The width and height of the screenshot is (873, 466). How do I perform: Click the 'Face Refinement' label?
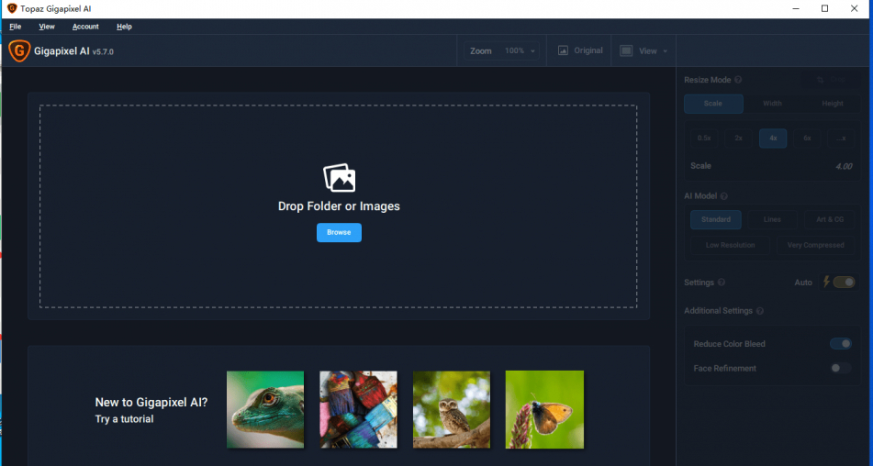tap(725, 369)
